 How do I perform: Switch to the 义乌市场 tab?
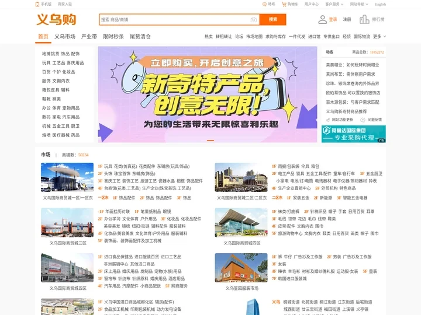tap(65, 36)
